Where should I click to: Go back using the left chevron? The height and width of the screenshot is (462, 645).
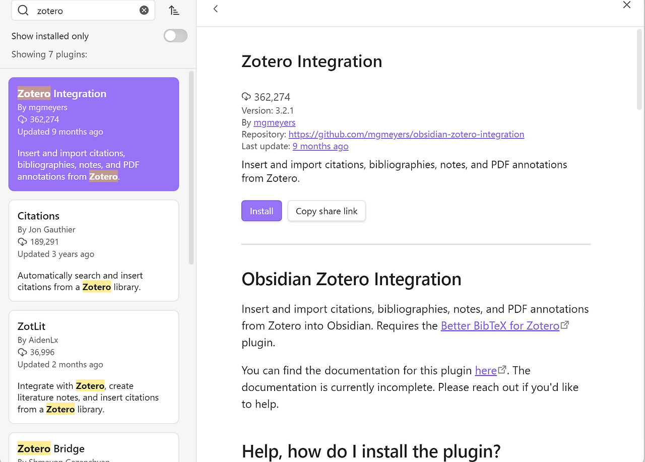click(216, 9)
